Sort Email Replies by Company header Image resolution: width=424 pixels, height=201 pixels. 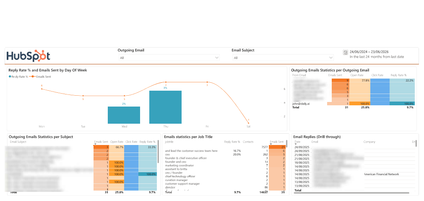coord(369,142)
